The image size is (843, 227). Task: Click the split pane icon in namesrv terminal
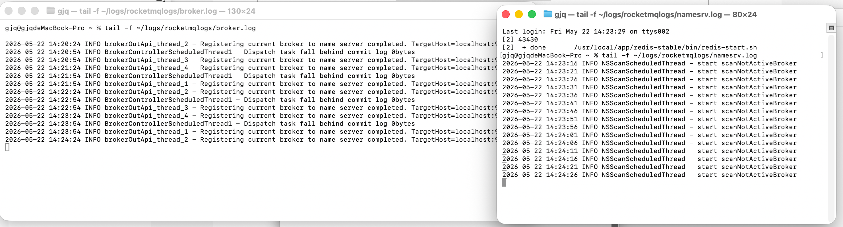(x=832, y=28)
